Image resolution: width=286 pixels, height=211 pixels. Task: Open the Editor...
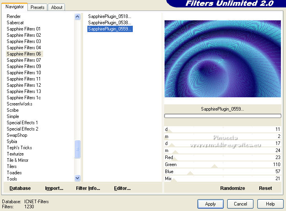click(x=122, y=188)
